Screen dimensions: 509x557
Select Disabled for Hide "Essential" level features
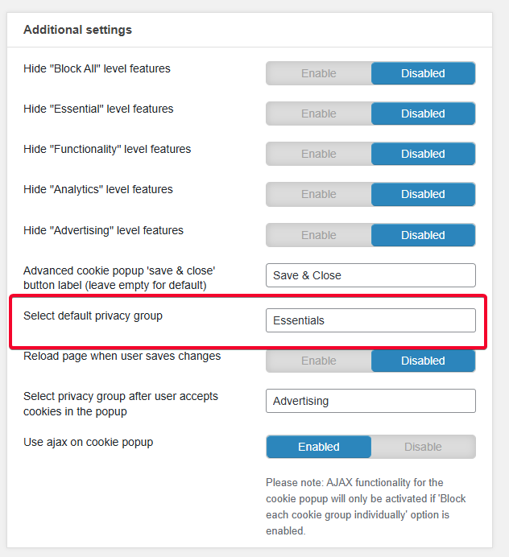(x=423, y=113)
